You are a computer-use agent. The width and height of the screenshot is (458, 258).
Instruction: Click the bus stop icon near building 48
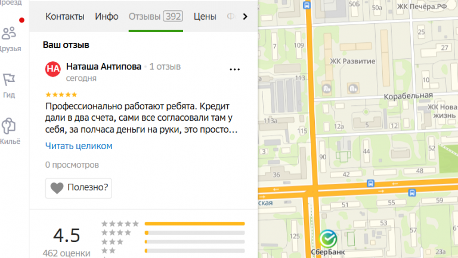(370, 184)
